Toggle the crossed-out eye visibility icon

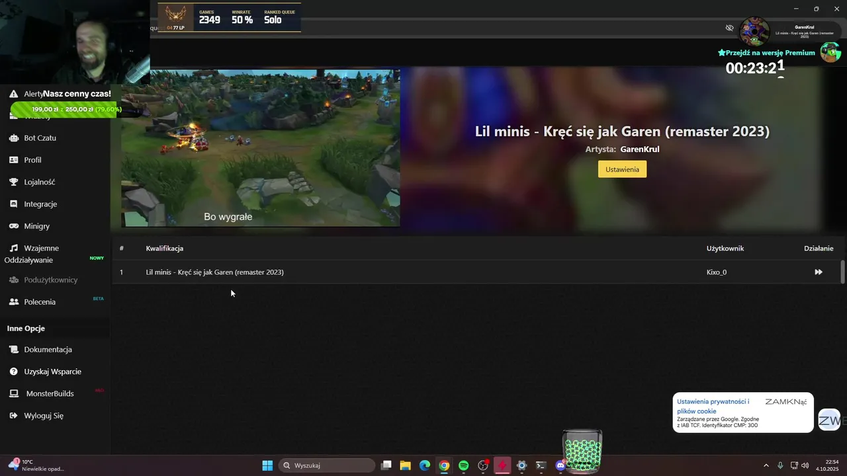point(729,28)
